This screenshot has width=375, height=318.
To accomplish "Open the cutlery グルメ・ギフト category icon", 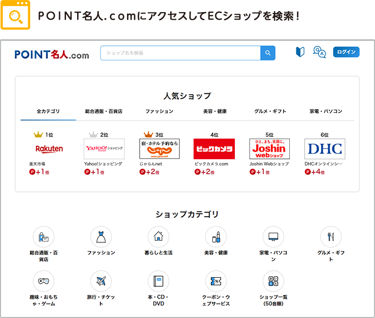I will tap(331, 237).
